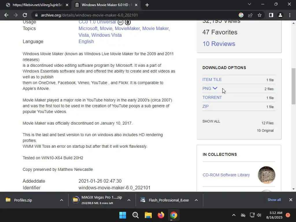This screenshot has width=296, height=222.
Task: Click the scrollbar up arrow
Action: click(293, 23)
